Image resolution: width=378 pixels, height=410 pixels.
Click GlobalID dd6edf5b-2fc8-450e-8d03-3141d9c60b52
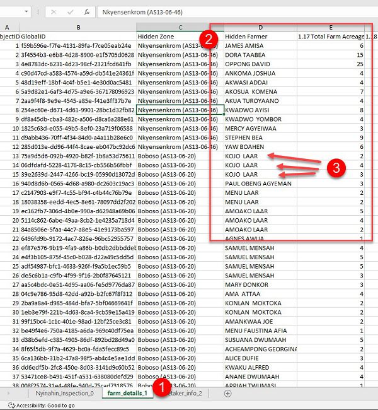tap(78, 368)
